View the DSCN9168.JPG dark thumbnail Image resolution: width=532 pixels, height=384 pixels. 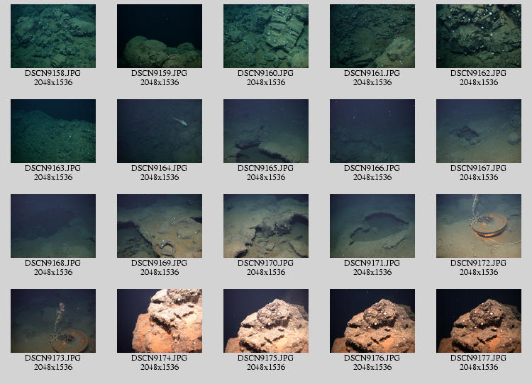pyautogui.click(x=53, y=226)
